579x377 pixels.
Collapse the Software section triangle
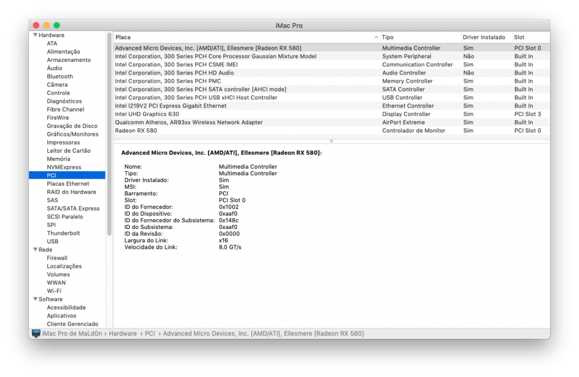[x=35, y=299]
